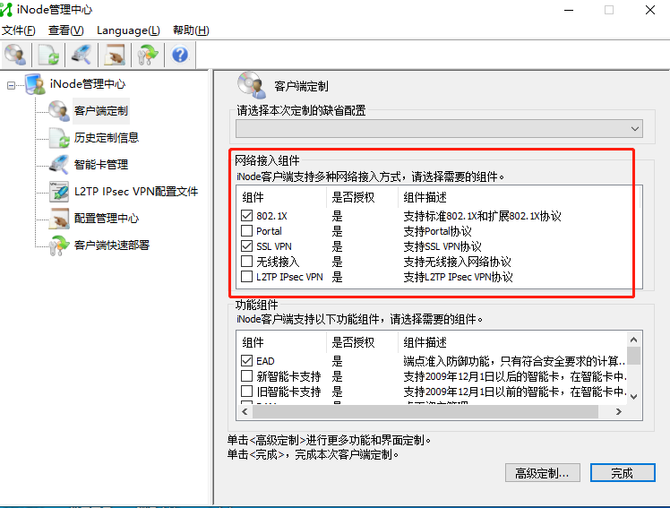Click the EAD row description text
The width and height of the screenshot is (670, 508).
click(x=514, y=361)
